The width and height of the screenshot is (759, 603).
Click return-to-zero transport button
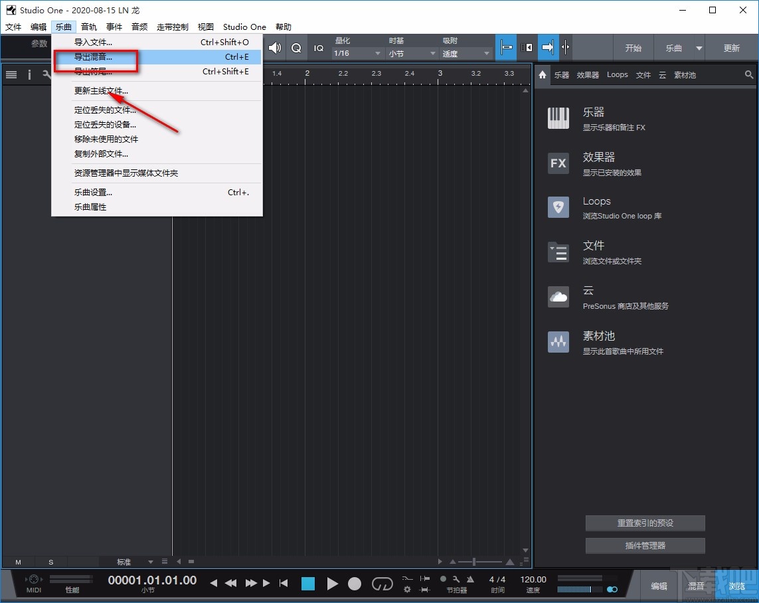coord(284,583)
